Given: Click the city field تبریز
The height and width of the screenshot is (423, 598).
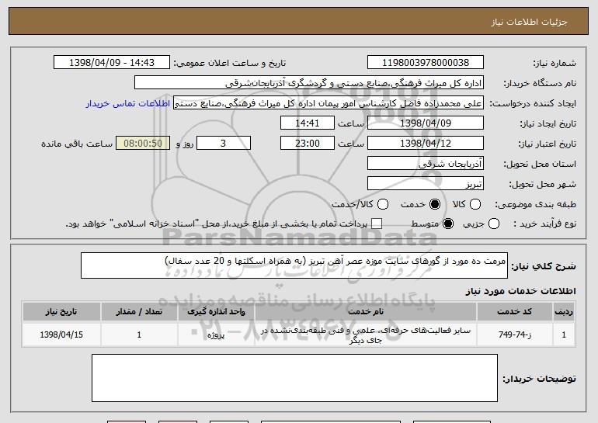Looking at the screenshot, I should click(x=426, y=184).
